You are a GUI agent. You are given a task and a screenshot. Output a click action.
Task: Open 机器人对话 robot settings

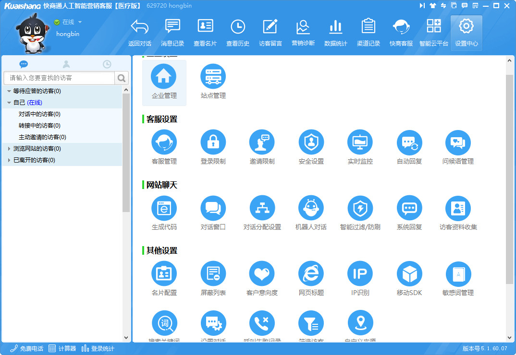tap(311, 208)
